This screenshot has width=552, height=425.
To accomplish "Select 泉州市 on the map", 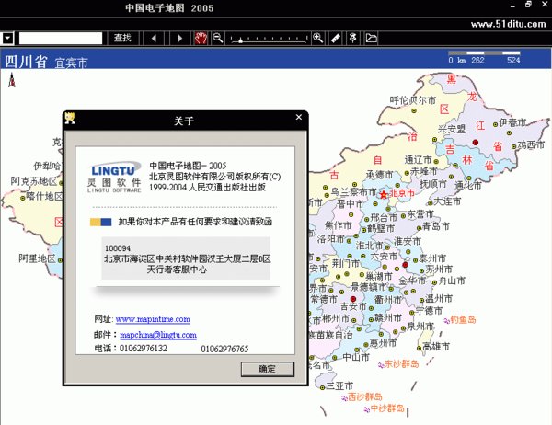I will click(420, 327).
